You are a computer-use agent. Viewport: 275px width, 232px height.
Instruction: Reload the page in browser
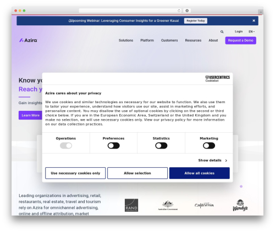[179, 10]
